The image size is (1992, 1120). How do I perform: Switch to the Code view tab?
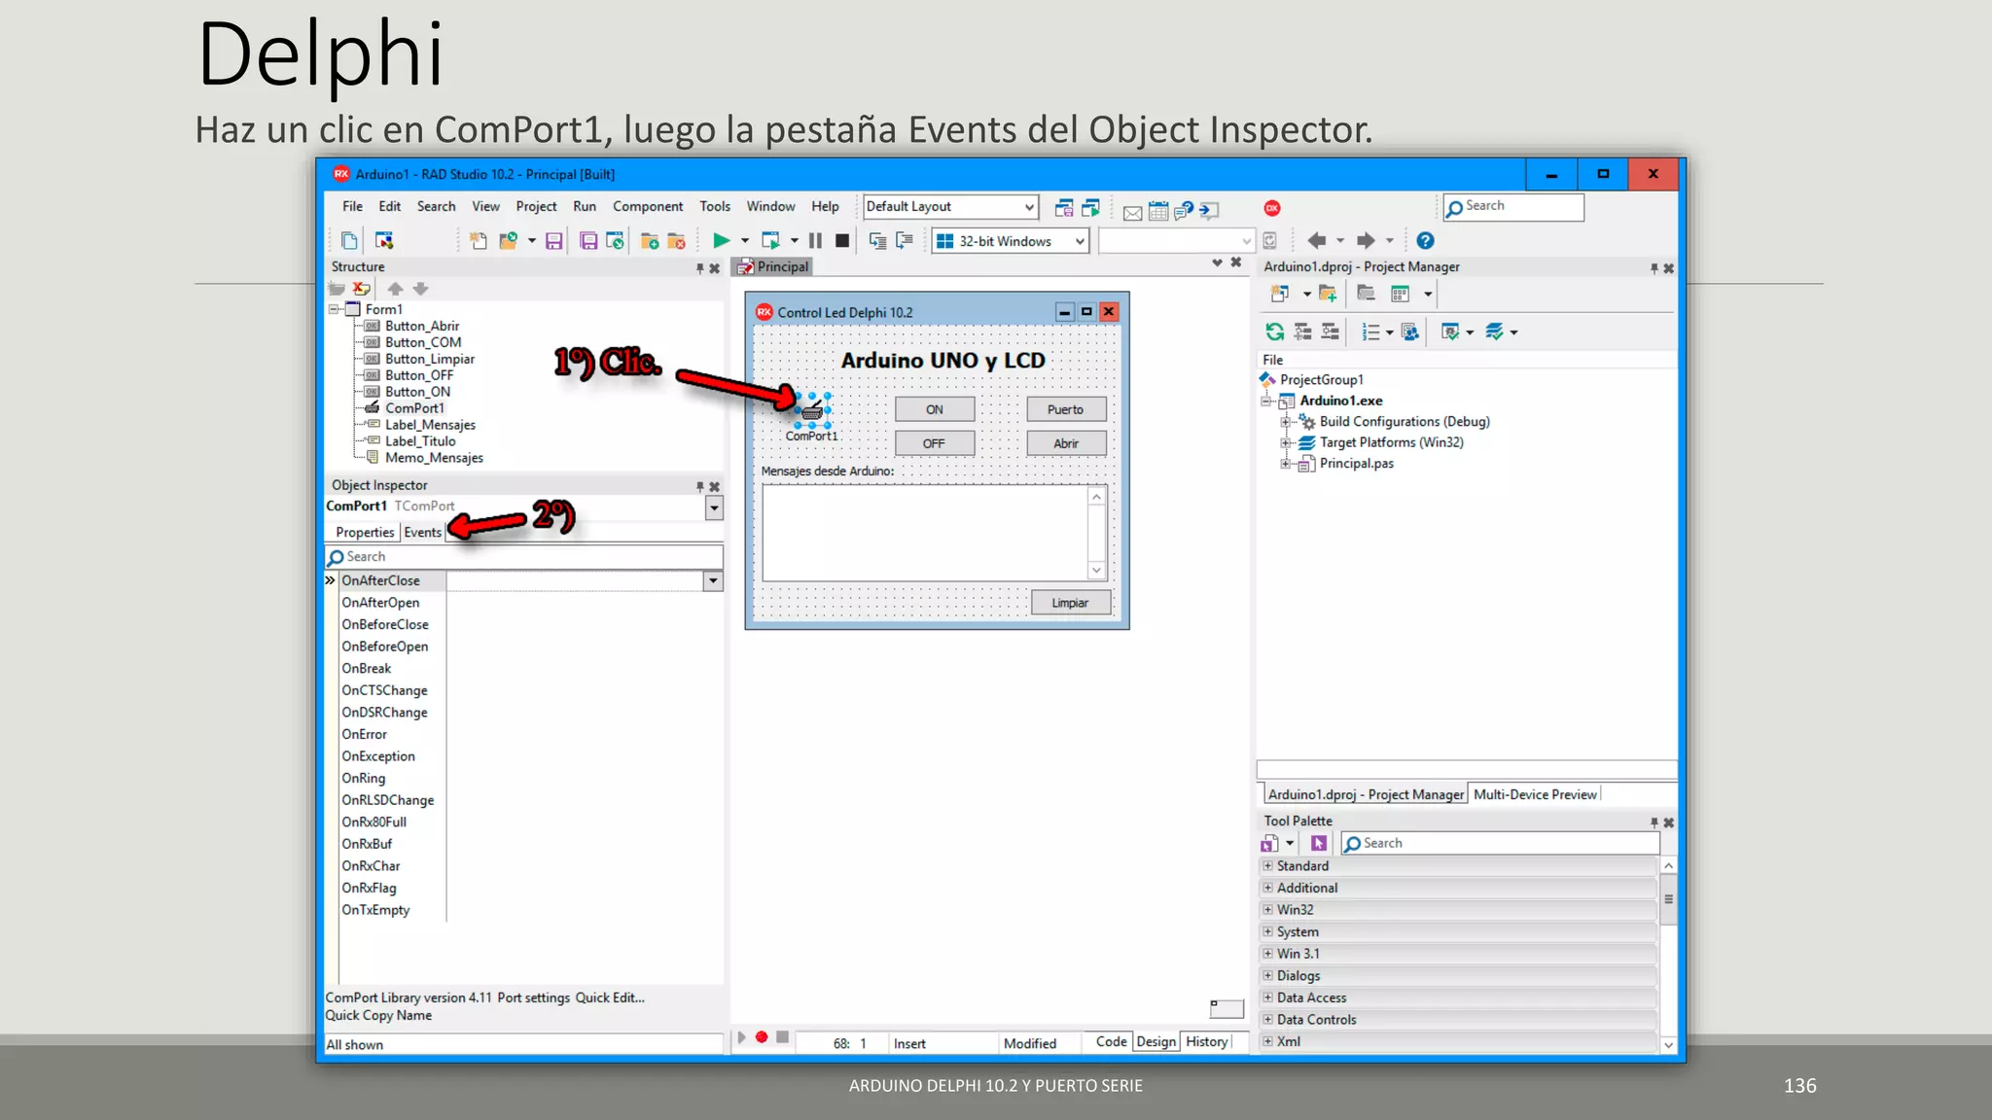coord(1111,1041)
